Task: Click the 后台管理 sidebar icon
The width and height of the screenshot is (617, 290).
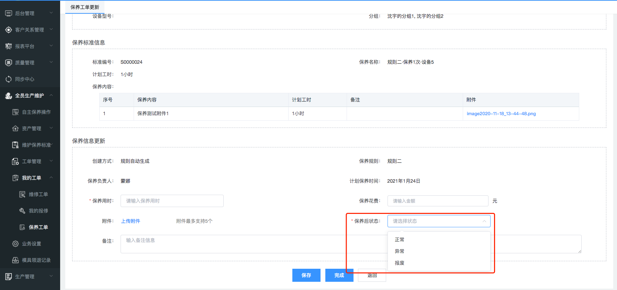Action: tap(9, 13)
